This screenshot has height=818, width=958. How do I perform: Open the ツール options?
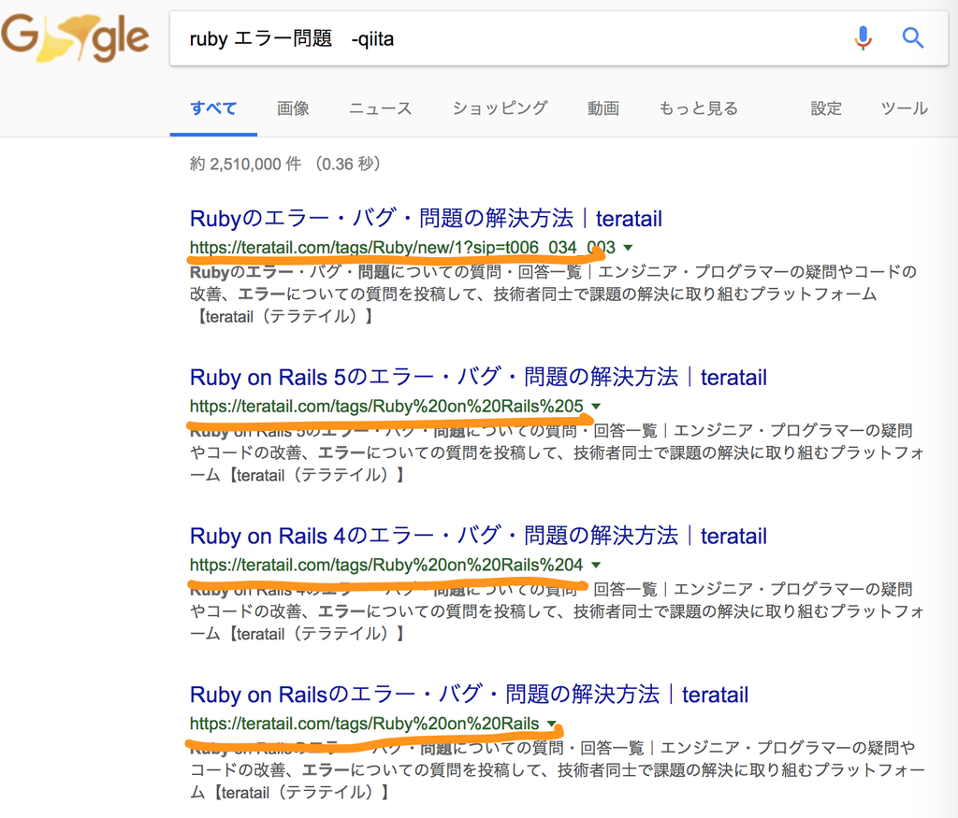pyautogui.click(x=905, y=108)
